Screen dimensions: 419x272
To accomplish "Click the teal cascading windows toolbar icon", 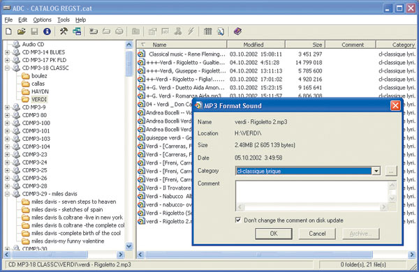I will point(77,31).
